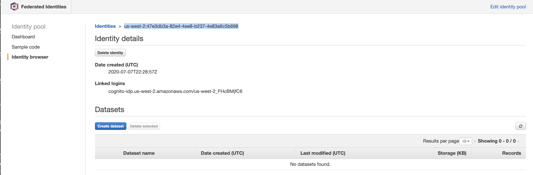Click the Delete selected button
Screen dimensions: 533x175
pyautogui.click(x=144, y=126)
